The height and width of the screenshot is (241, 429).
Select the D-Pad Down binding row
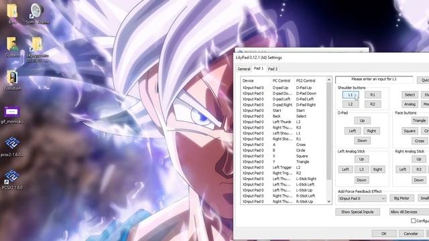click(x=284, y=94)
